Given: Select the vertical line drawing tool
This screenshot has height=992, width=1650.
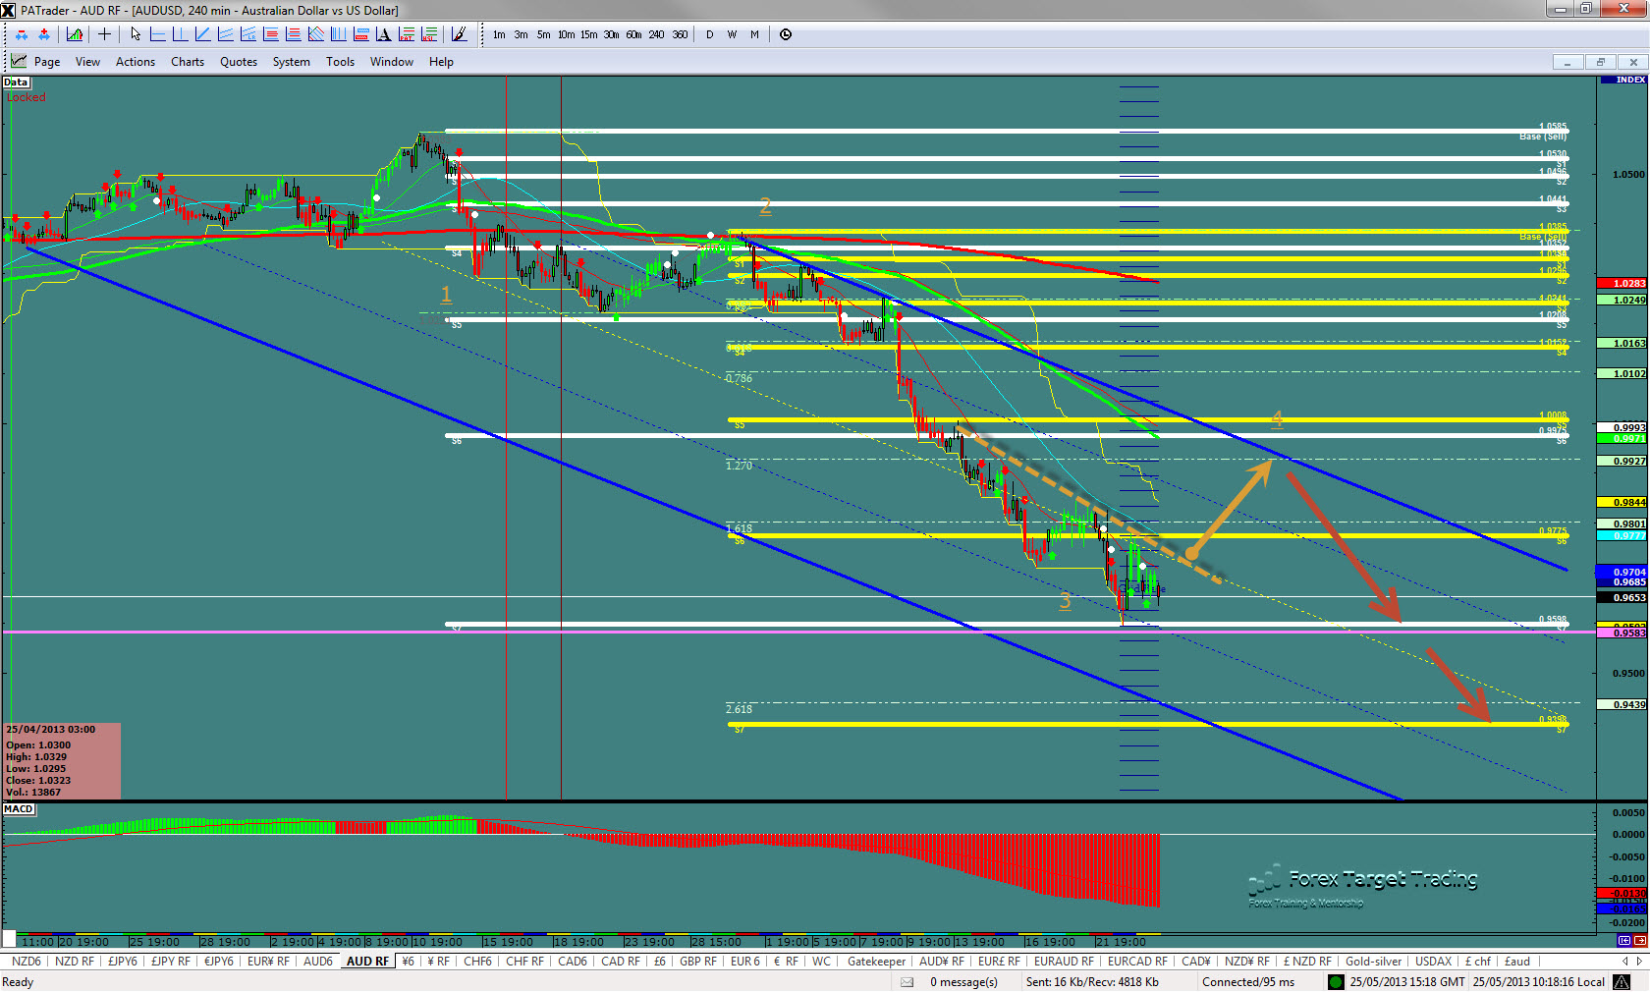Looking at the screenshot, I should click(x=180, y=34).
